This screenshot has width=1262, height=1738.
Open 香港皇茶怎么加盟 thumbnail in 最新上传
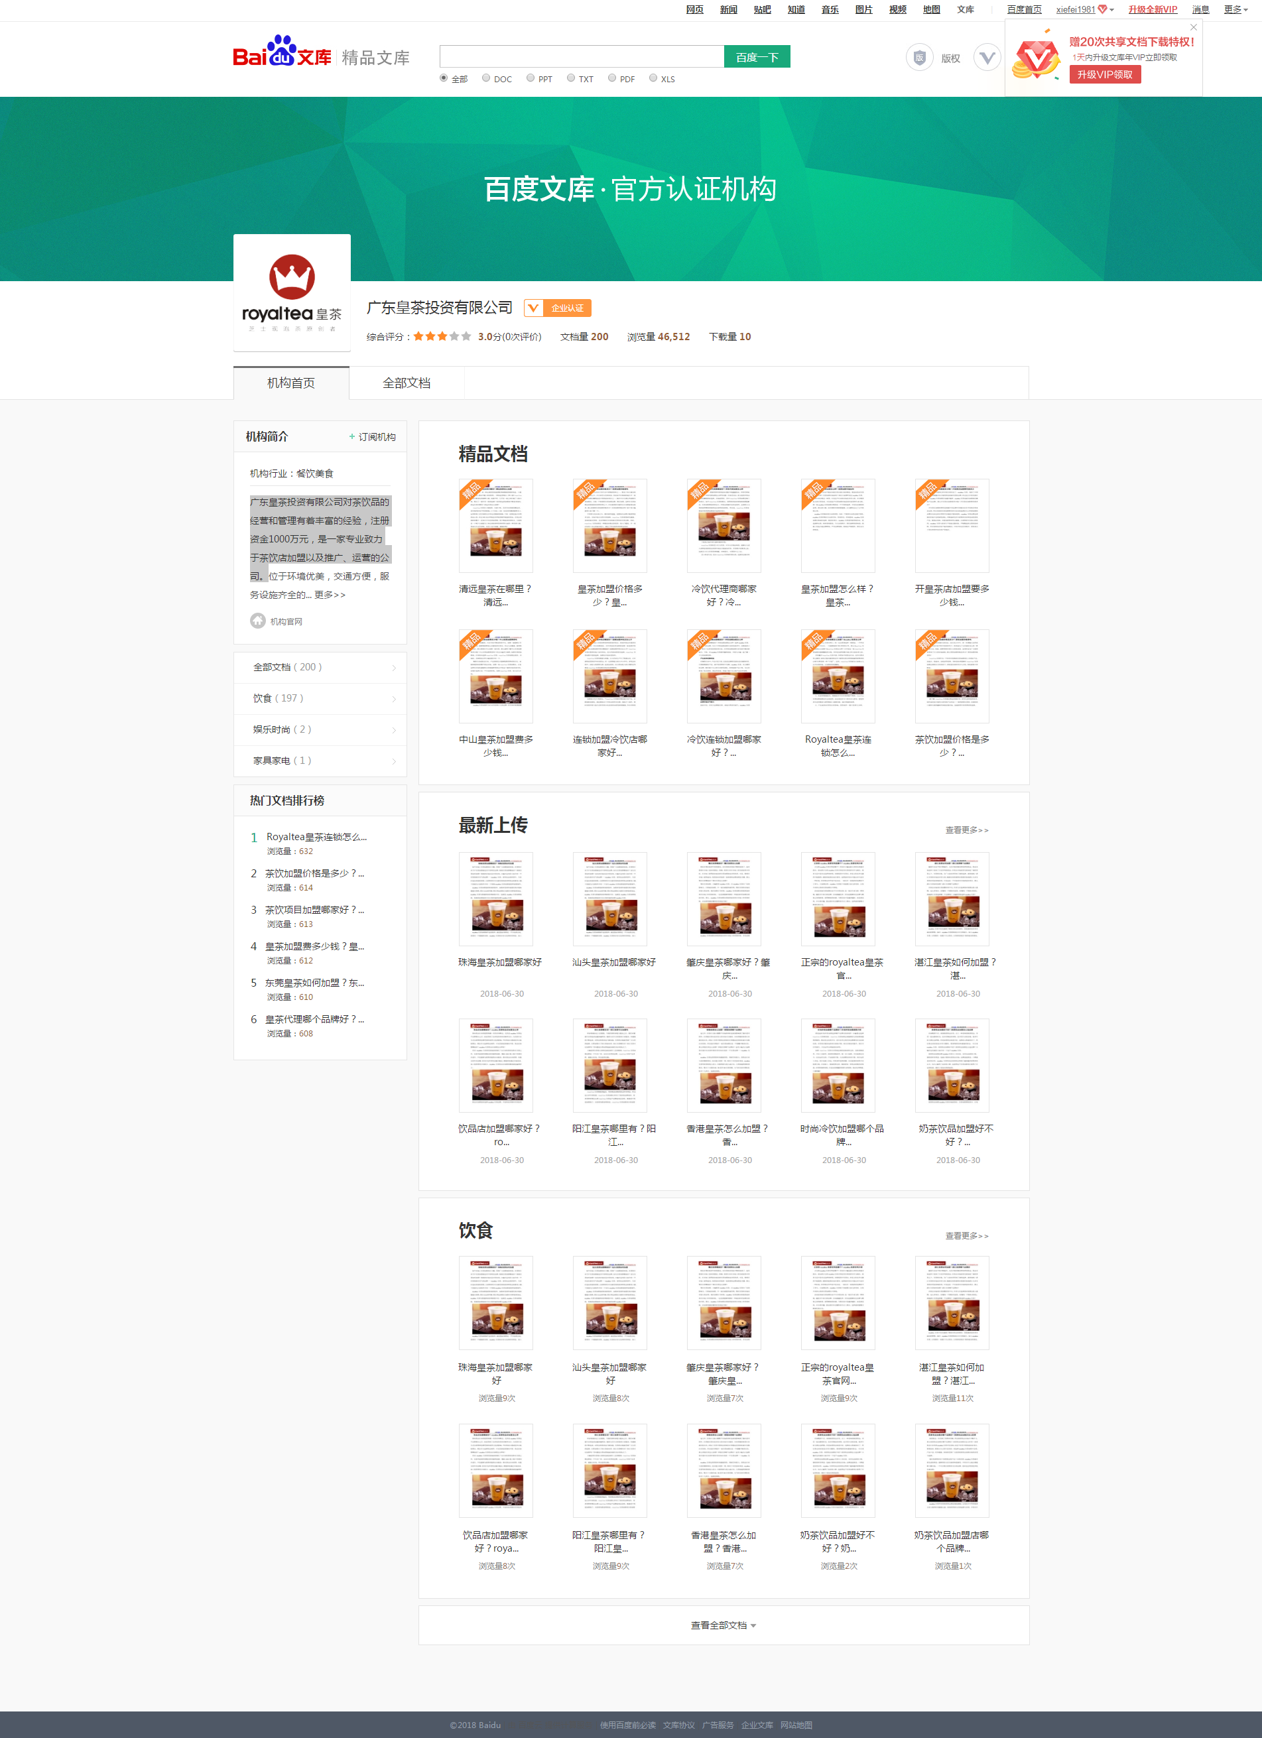pyautogui.click(x=724, y=1065)
